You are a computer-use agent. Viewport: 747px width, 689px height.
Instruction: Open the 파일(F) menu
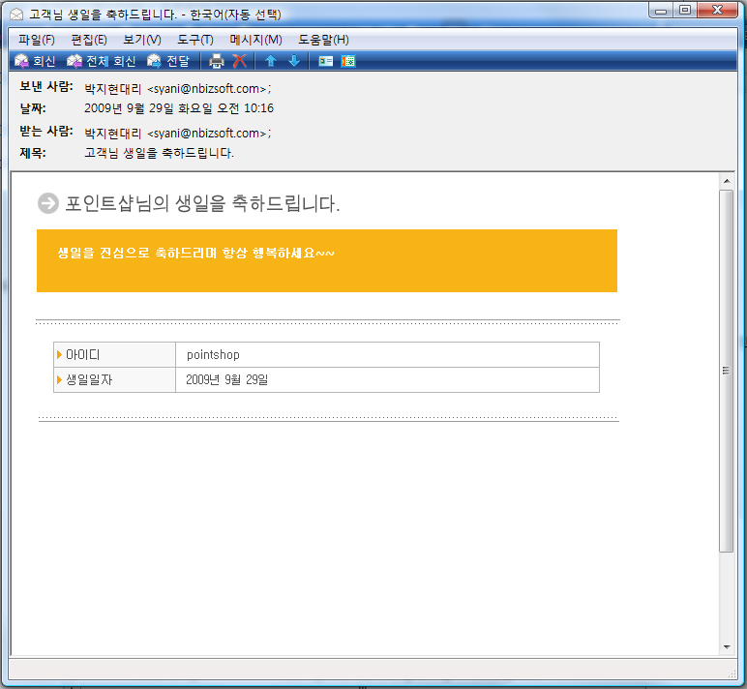click(37, 40)
